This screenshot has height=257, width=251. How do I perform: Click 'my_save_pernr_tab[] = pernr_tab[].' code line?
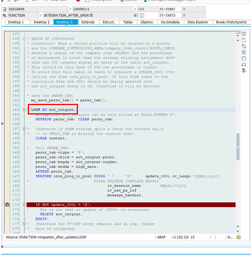pyautogui.click(x=69, y=100)
